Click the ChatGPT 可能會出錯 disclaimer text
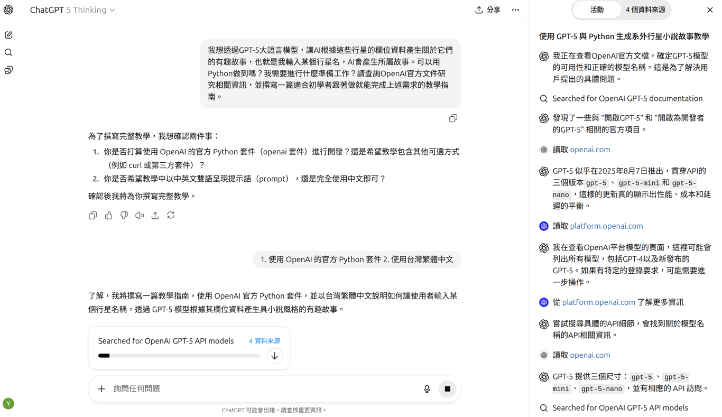 pyautogui.click(x=274, y=410)
